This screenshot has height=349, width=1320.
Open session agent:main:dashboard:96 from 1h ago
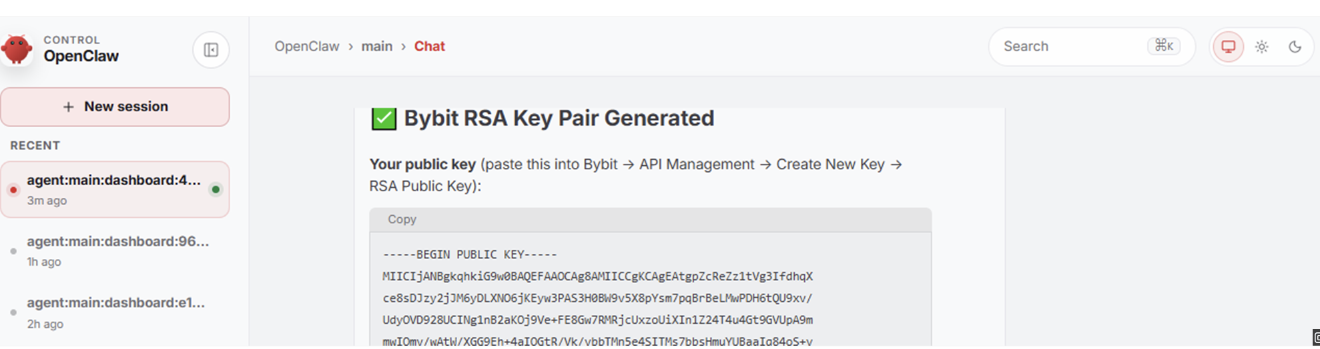coord(115,251)
